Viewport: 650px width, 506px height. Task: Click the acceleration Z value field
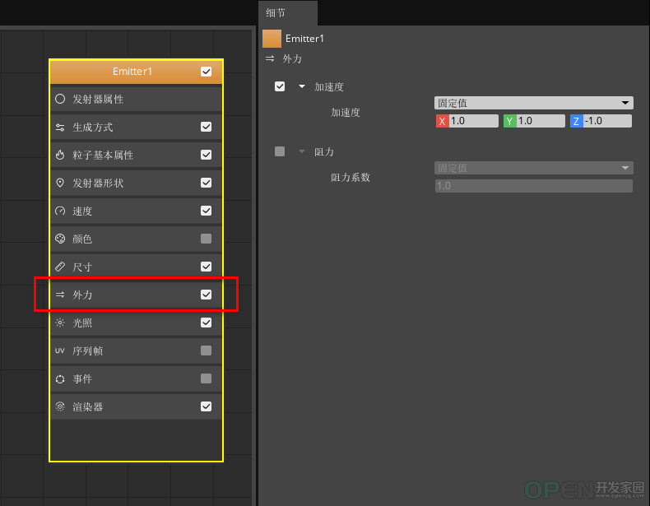pyautogui.click(x=607, y=121)
